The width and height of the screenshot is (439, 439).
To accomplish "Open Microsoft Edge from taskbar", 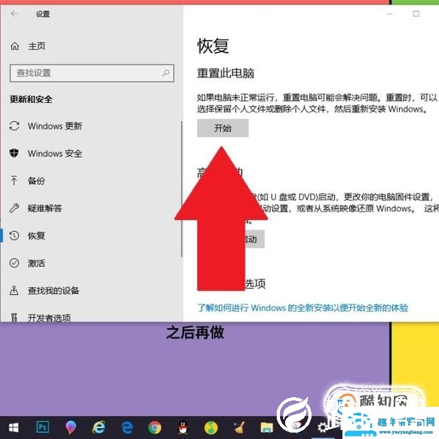I will click(x=127, y=427).
